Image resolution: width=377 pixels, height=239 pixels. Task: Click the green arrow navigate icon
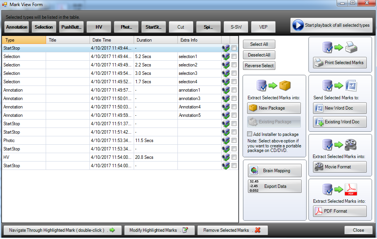point(112,230)
